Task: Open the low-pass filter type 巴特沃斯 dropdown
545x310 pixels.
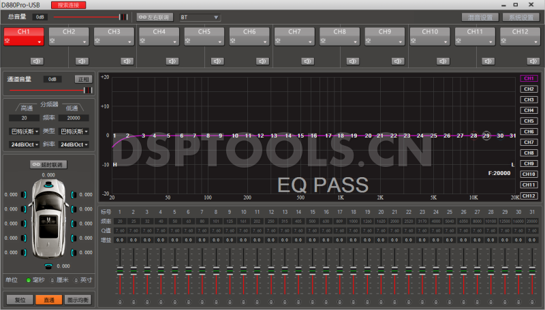Action: coord(74,131)
